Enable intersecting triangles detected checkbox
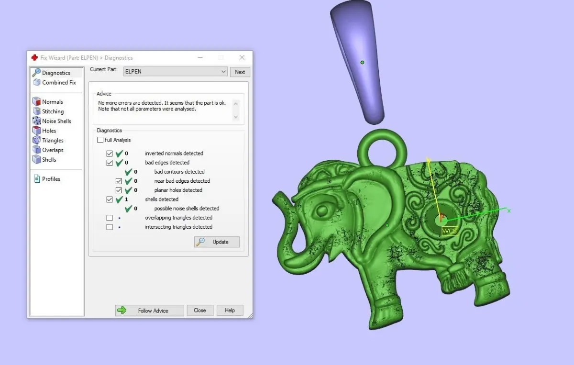The image size is (574, 365). coord(110,227)
